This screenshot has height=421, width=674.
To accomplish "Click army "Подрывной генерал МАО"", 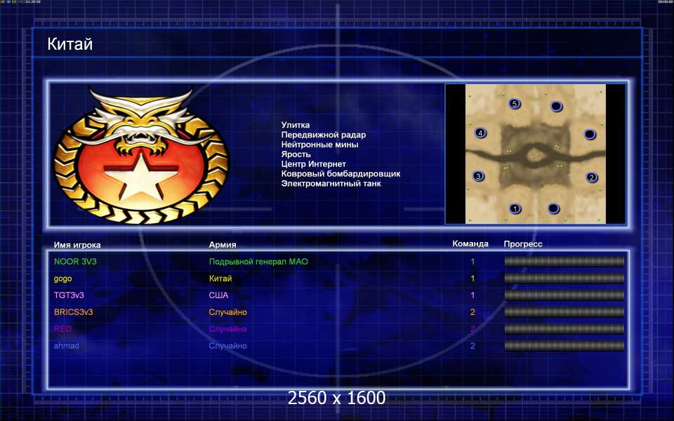I will 258,262.
